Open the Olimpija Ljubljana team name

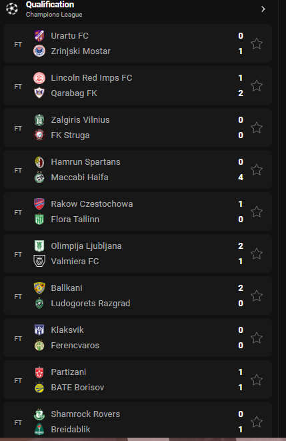(86, 246)
